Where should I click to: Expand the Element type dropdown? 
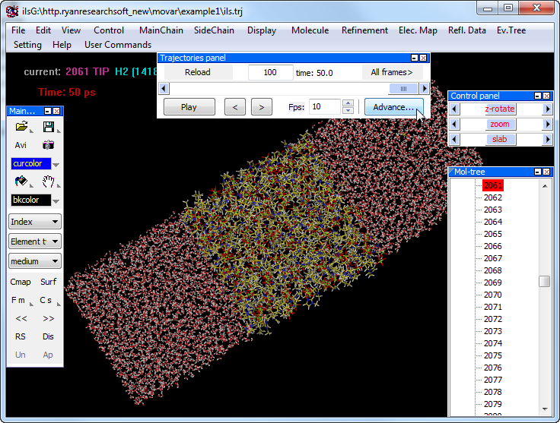(34, 241)
